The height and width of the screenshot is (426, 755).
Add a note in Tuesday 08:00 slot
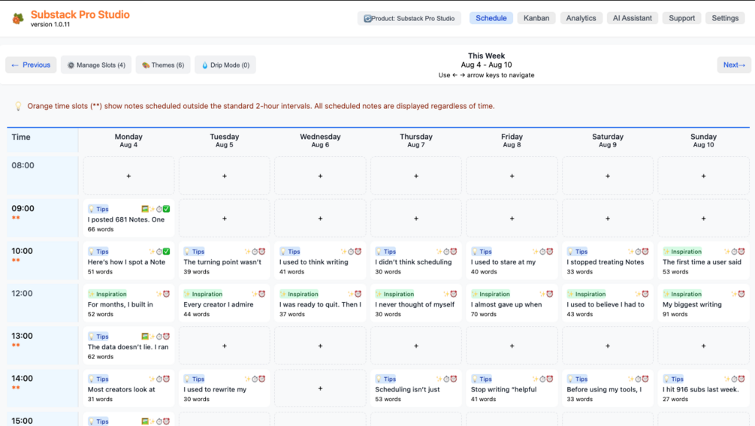tap(225, 176)
